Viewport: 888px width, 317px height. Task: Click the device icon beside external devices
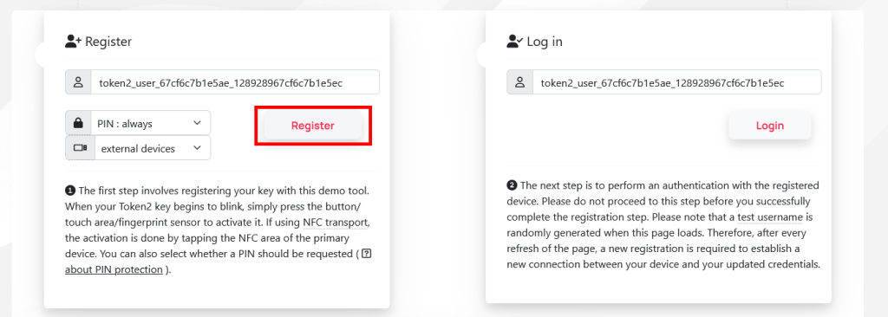click(x=81, y=148)
